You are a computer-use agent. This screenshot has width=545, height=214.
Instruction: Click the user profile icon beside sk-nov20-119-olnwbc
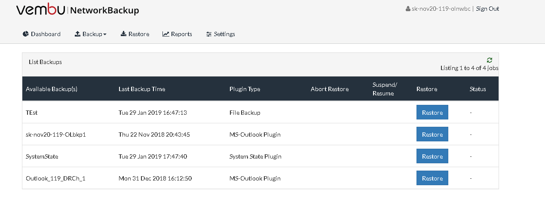coord(408,9)
